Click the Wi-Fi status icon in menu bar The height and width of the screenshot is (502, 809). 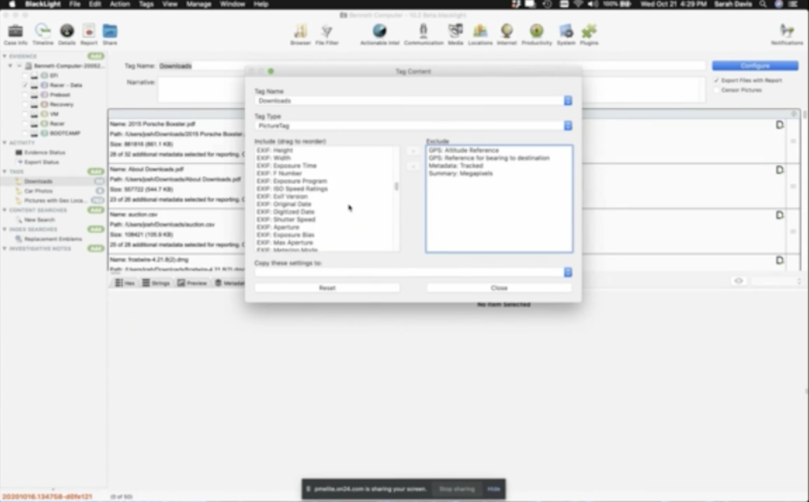[578, 4]
